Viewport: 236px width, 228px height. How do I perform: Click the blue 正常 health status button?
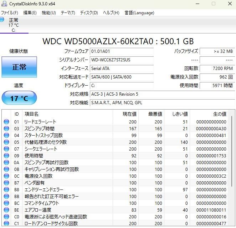click(19, 67)
